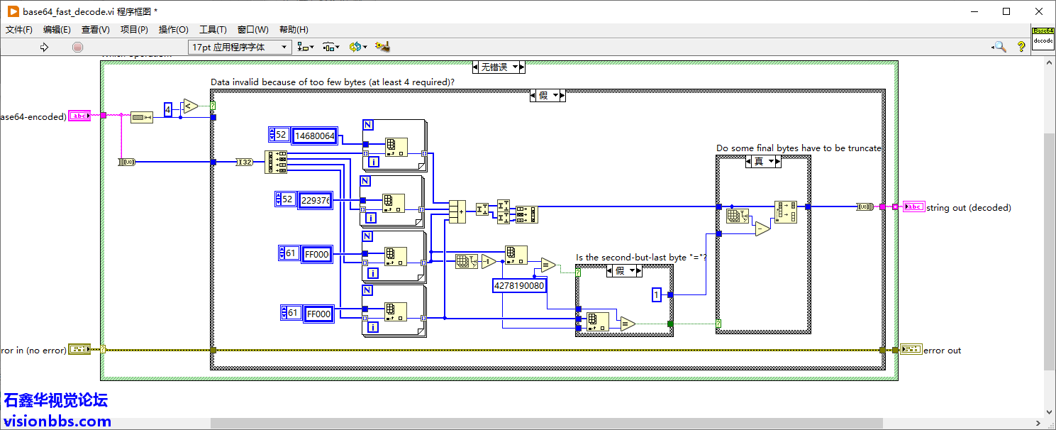The image size is (1056, 430).
Task: Select the Less Than comparison node
Action: (x=190, y=107)
